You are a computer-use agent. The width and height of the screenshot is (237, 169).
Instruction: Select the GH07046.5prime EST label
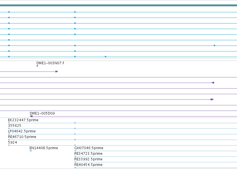click(x=89, y=148)
